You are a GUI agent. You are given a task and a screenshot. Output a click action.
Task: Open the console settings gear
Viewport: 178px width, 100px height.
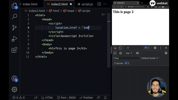pyautogui.click(x=166, y=53)
